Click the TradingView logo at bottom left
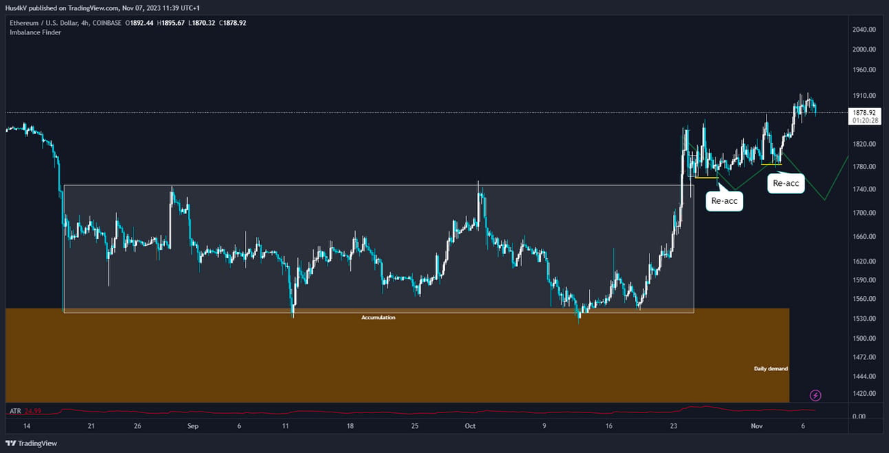 [32, 443]
